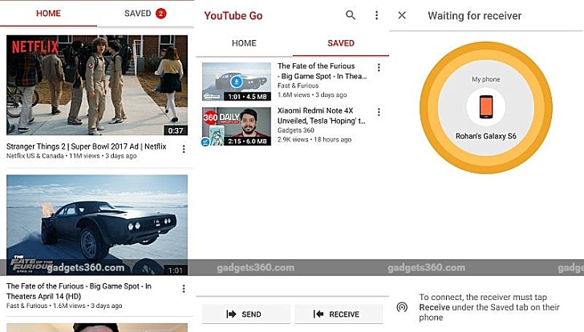Open options for Stranger Things 2 video
This screenshot has height=332, width=584.
point(184,149)
